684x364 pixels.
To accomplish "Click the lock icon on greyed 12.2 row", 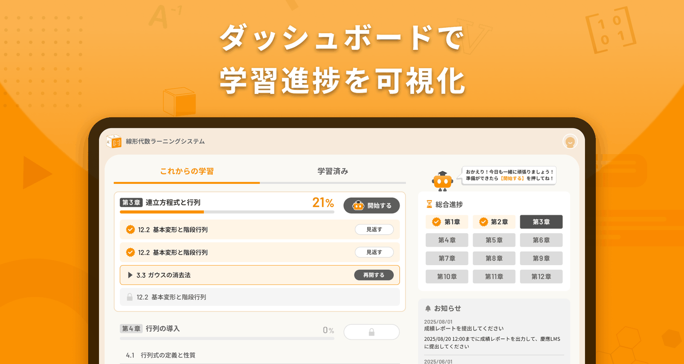I will [130, 297].
